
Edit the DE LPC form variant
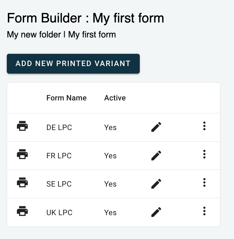[156, 127]
